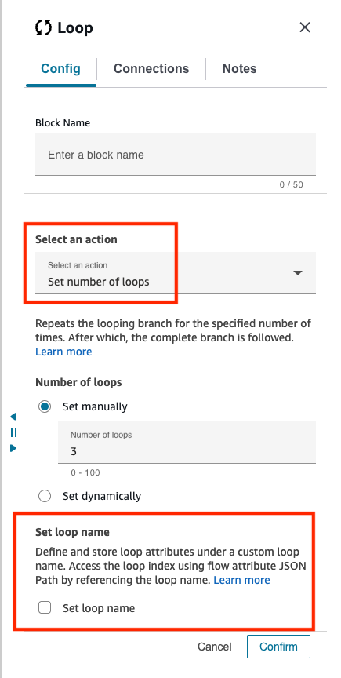Viewport: 341px width, 678px height.
Task: Open the Notes tab
Action: pyautogui.click(x=239, y=69)
